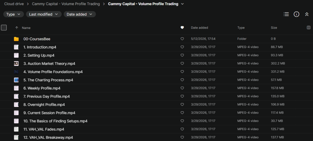This screenshot has height=141, width=313.
Task: Open 00-CoursesBee folder name
Action: pos(37,39)
